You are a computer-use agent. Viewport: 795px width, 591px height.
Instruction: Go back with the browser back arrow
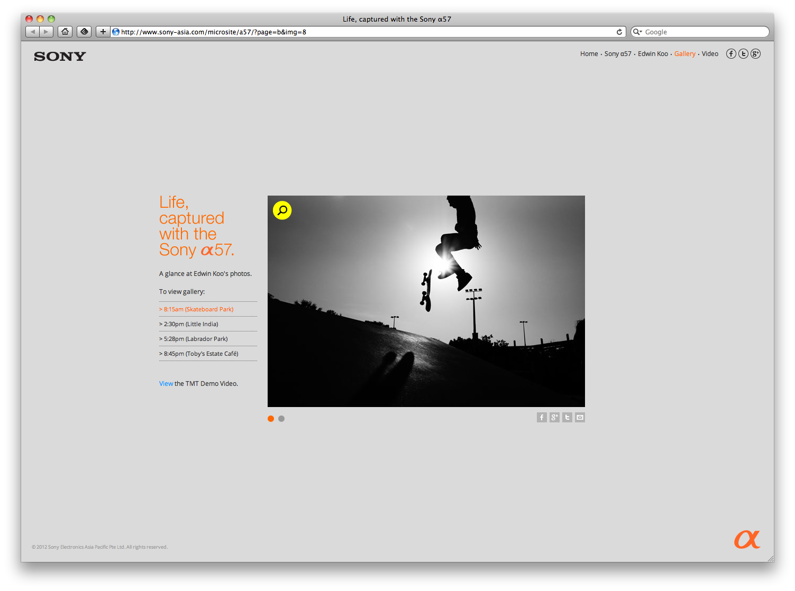[x=33, y=32]
